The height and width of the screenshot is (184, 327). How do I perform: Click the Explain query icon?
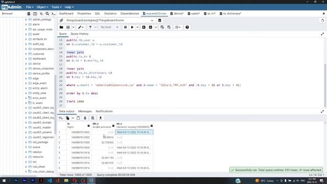pyautogui.click(x=144, y=27)
